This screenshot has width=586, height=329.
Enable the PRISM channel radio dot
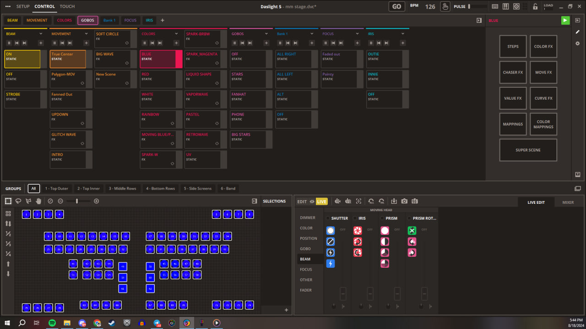click(382, 218)
